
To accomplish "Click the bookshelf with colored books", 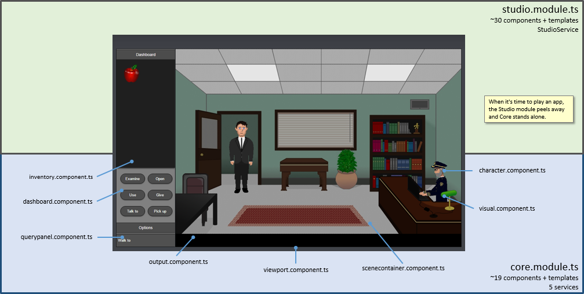I will [396, 152].
